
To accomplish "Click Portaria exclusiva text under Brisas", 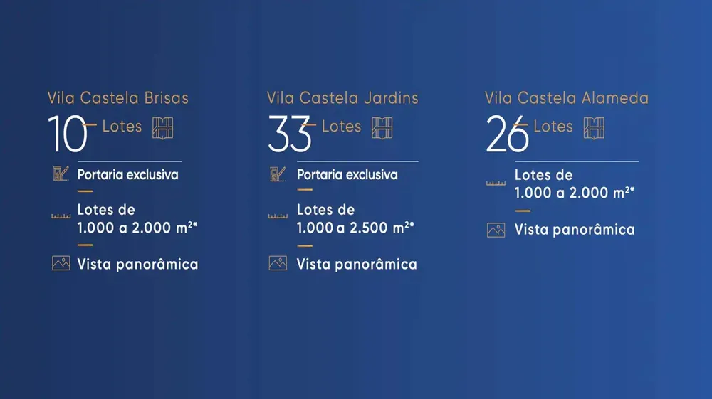I will (x=127, y=174).
